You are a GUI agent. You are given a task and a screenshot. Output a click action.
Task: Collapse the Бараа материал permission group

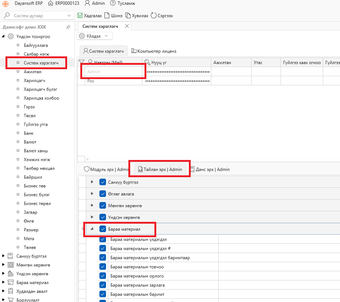tap(92, 229)
